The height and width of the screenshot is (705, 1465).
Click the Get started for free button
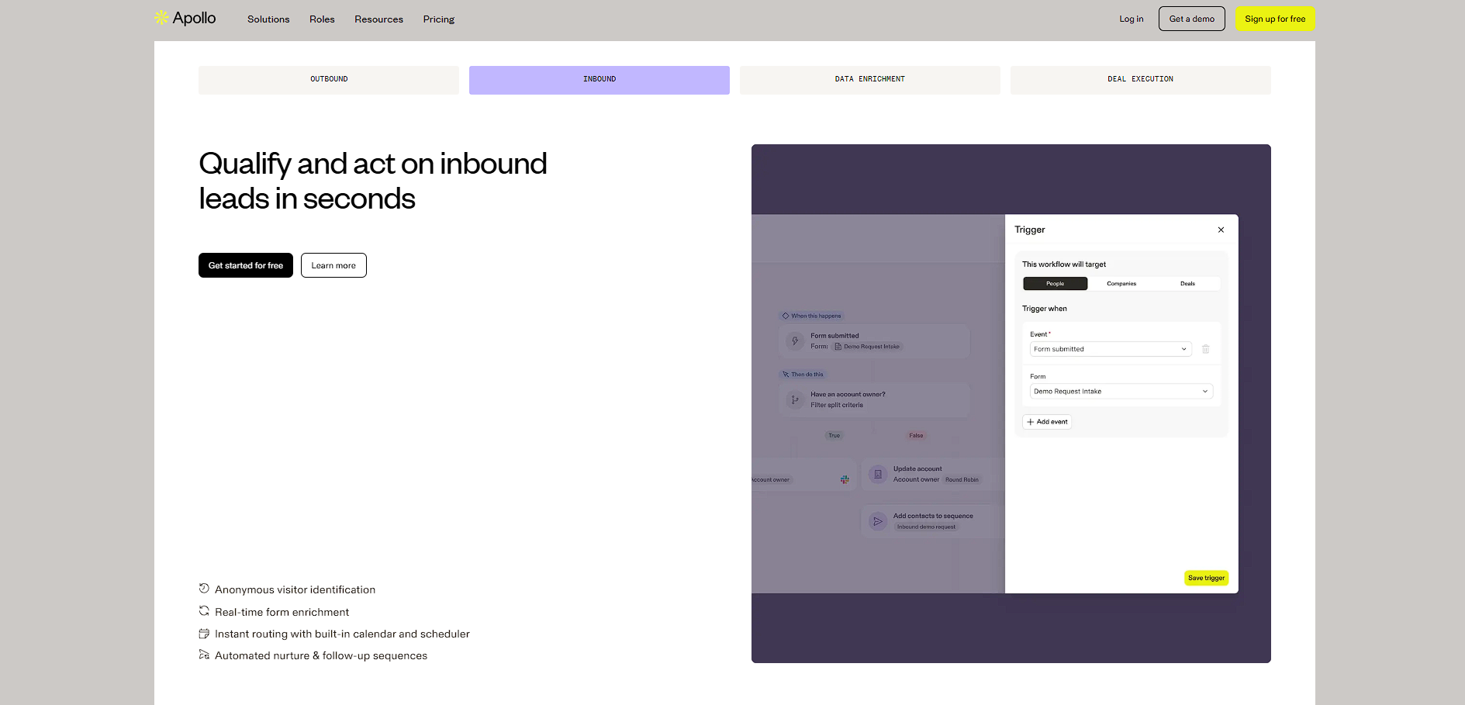[x=245, y=265]
